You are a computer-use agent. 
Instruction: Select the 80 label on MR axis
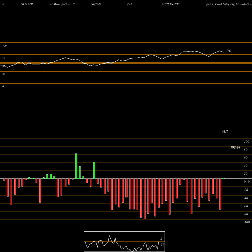click(246, 150)
